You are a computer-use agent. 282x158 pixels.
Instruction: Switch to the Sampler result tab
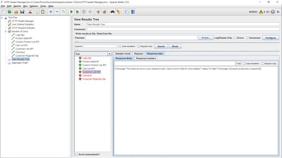click(123, 54)
